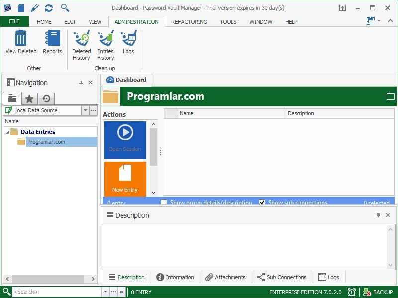Close the Description panel
The image size is (398, 298).
coord(388,215)
